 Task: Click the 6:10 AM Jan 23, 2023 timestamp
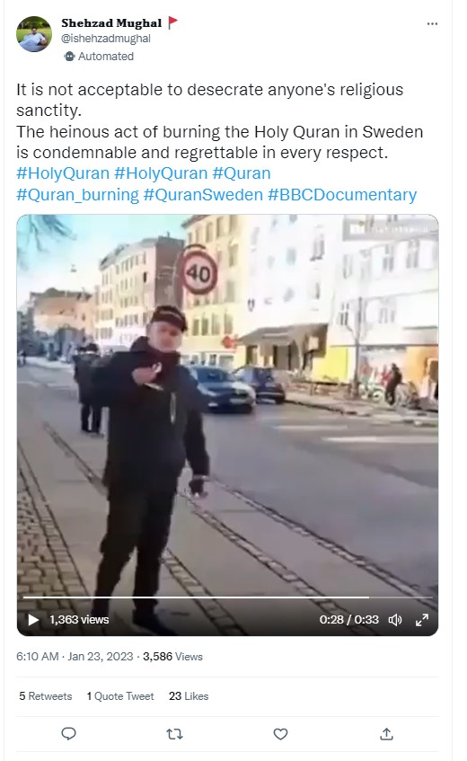point(75,657)
